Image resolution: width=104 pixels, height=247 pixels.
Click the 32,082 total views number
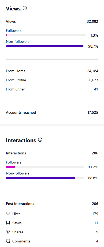[x=93, y=22]
